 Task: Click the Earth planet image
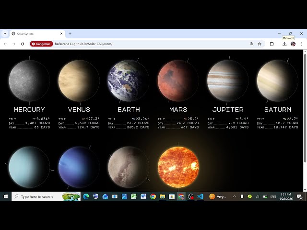(x=129, y=80)
